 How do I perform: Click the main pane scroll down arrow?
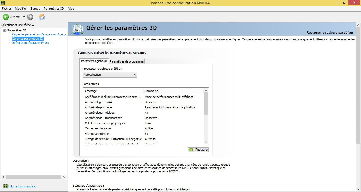[x=358, y=189]
